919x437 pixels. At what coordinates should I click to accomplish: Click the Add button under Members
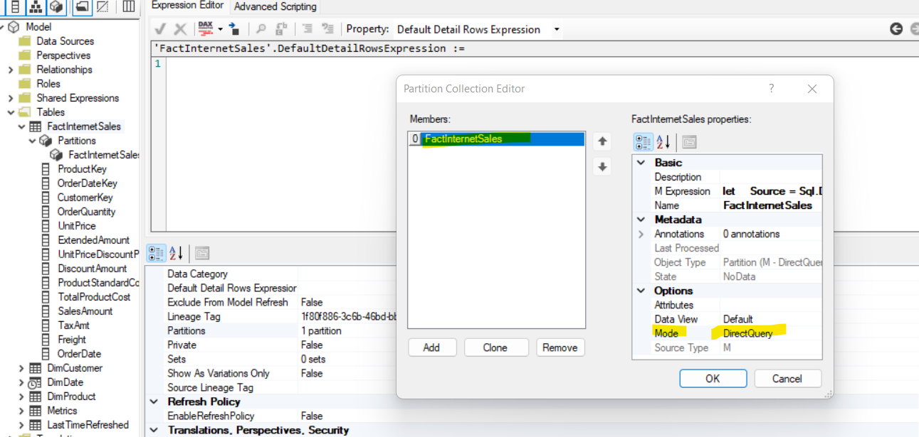[x=431, y=347]
